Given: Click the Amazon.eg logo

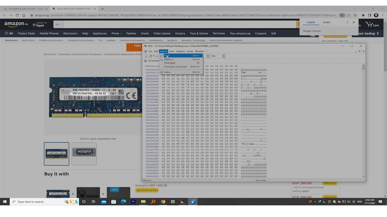Looking at the screenshot, I should (16, 24).
